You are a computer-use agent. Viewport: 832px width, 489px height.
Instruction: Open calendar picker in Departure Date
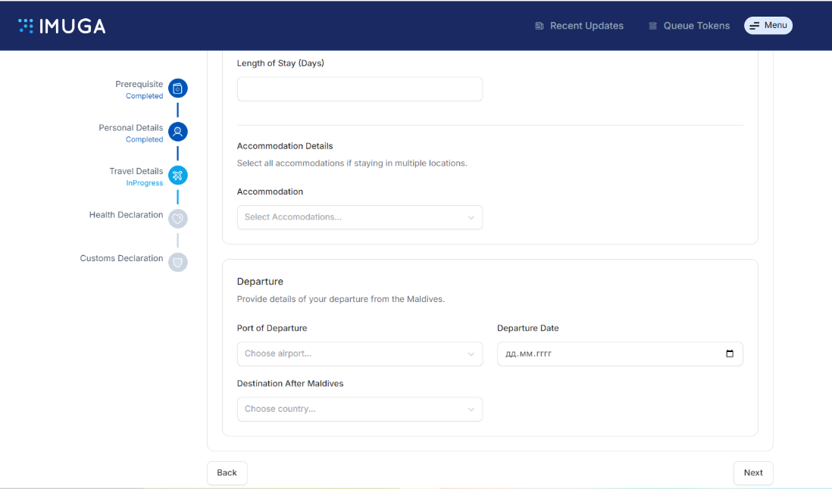729,354
